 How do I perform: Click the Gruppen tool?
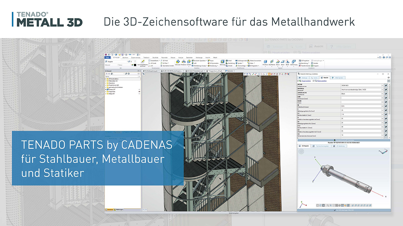click(315, 66)
